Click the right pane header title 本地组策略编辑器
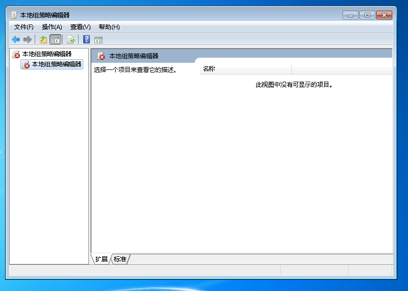 click(x=134, y=56)
